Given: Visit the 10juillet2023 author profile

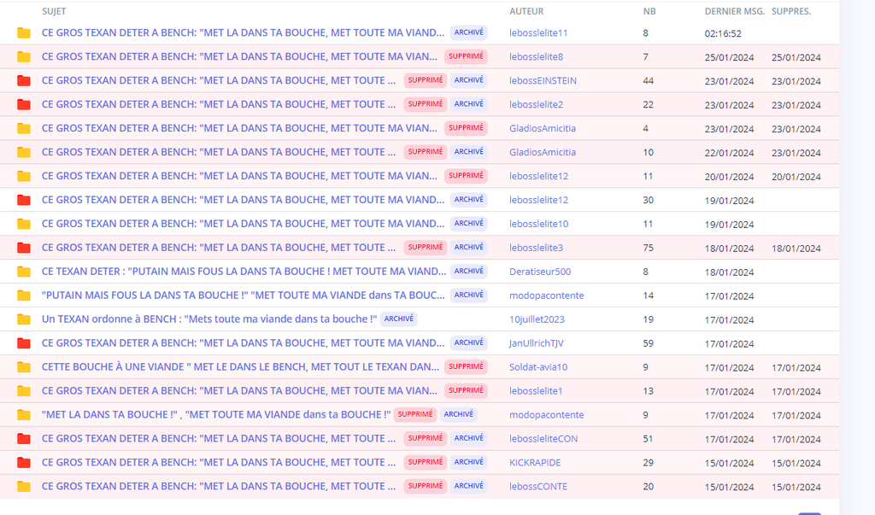Looking at the screenshot, I should pos(537,319).
